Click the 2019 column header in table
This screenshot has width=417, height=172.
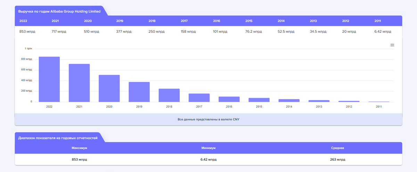pos(120,21)
